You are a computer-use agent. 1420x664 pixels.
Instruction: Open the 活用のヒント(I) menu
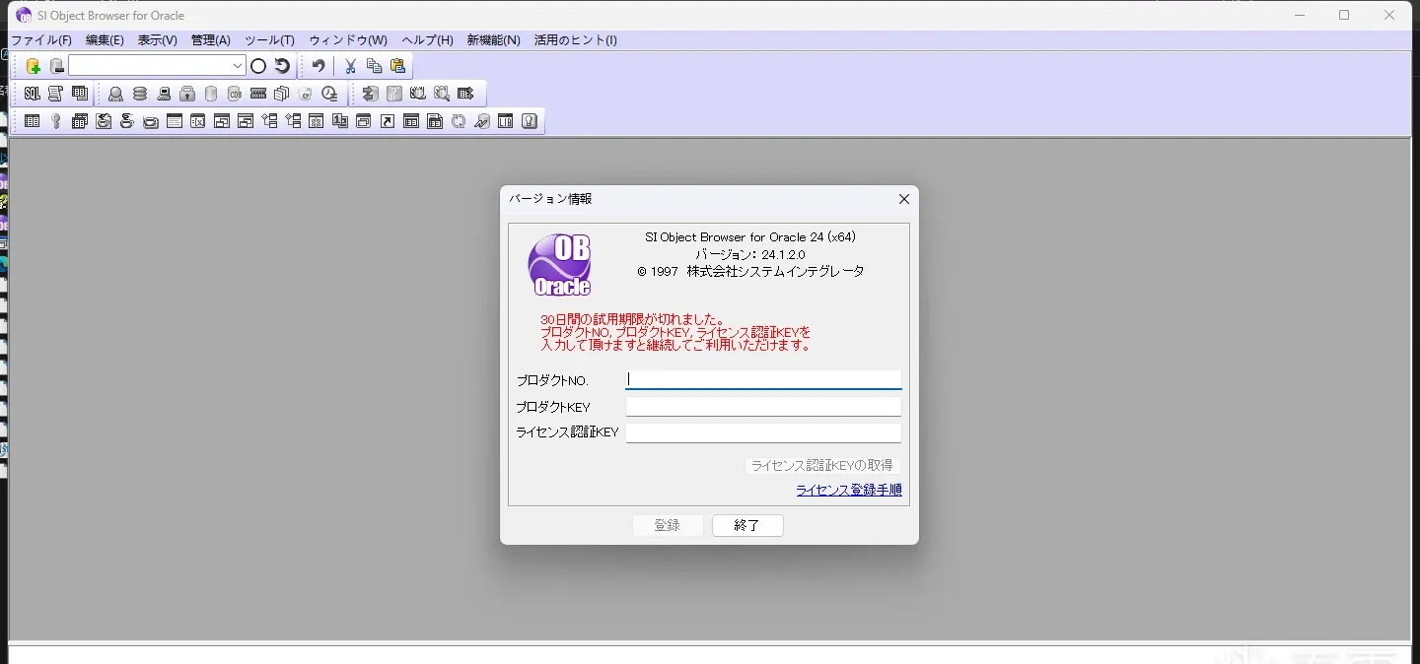click(575, 40)
